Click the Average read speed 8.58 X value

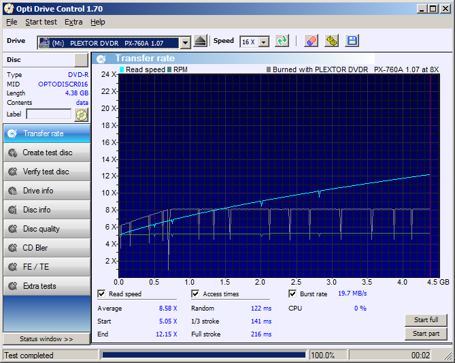[168, 309]
